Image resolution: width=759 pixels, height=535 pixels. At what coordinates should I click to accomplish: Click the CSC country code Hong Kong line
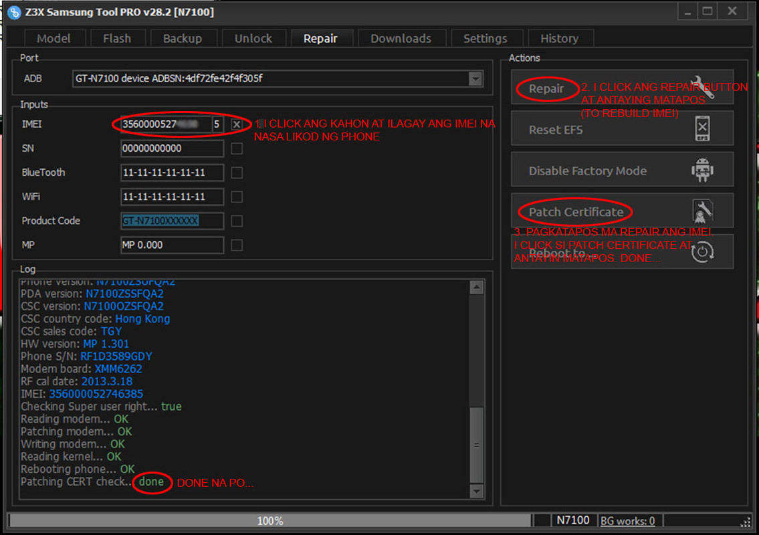tap(96, 319)
